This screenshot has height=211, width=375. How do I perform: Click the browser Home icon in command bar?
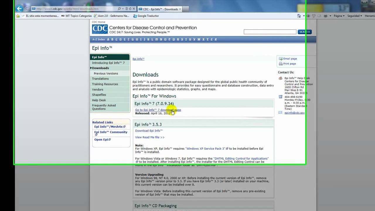pos(299,16)
